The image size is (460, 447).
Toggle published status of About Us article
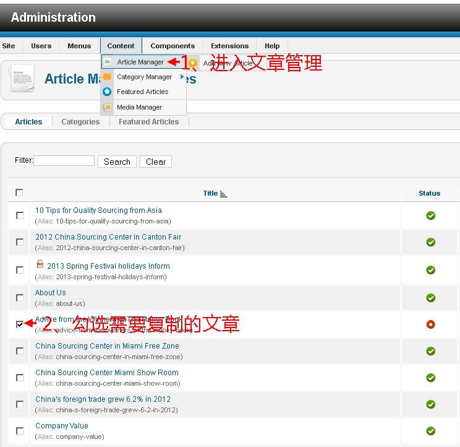(x=430, y=298)
